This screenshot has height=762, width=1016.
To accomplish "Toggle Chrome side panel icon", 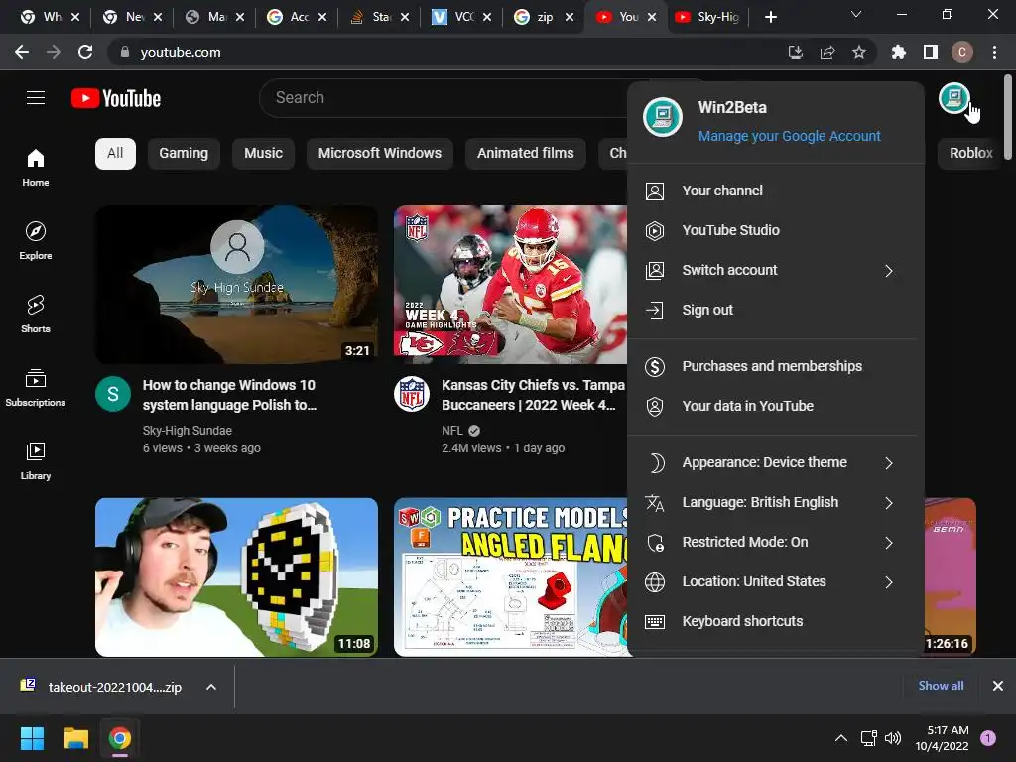I will pos(931,52).
